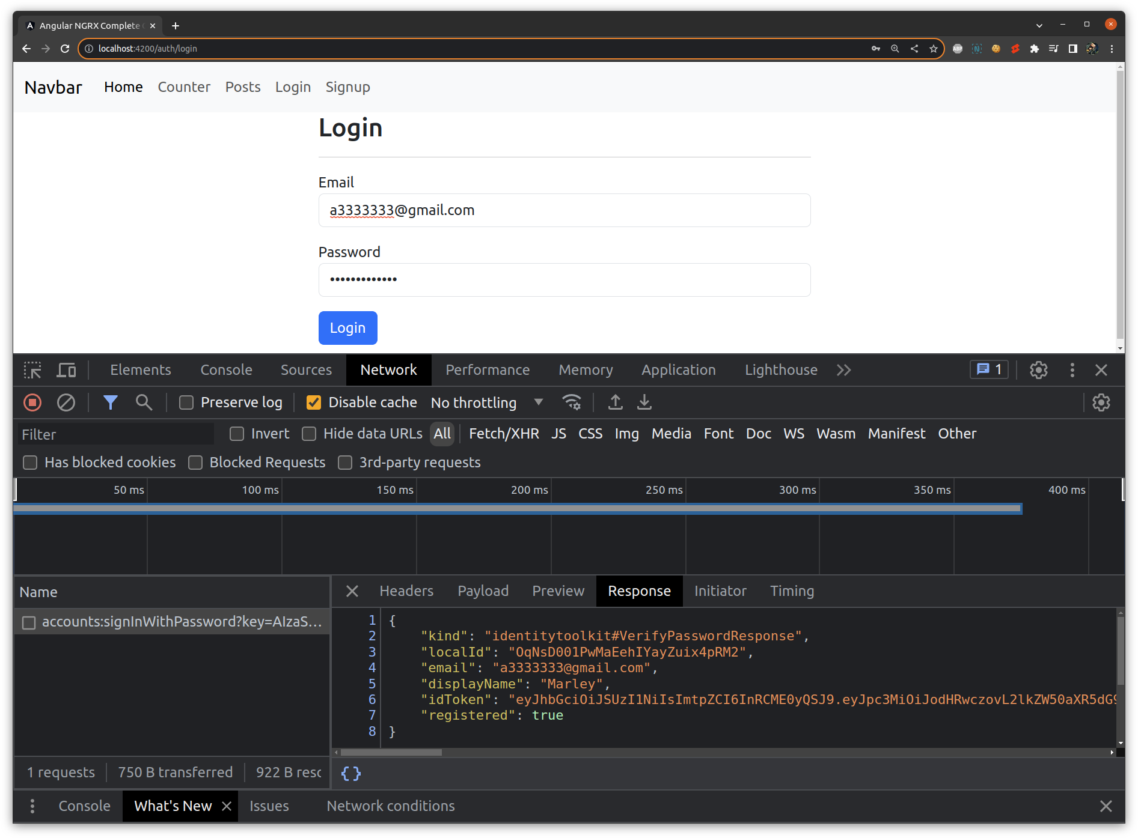Click the Login submit button

tap(347, 328)
